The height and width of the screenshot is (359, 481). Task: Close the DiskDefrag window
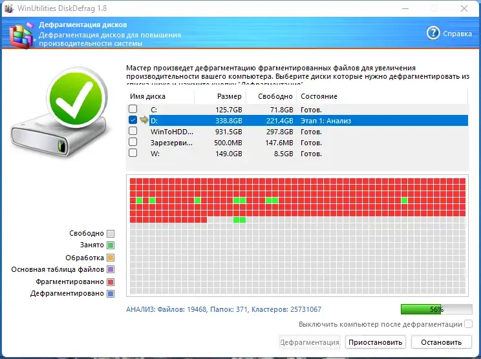tap(464, 8)
